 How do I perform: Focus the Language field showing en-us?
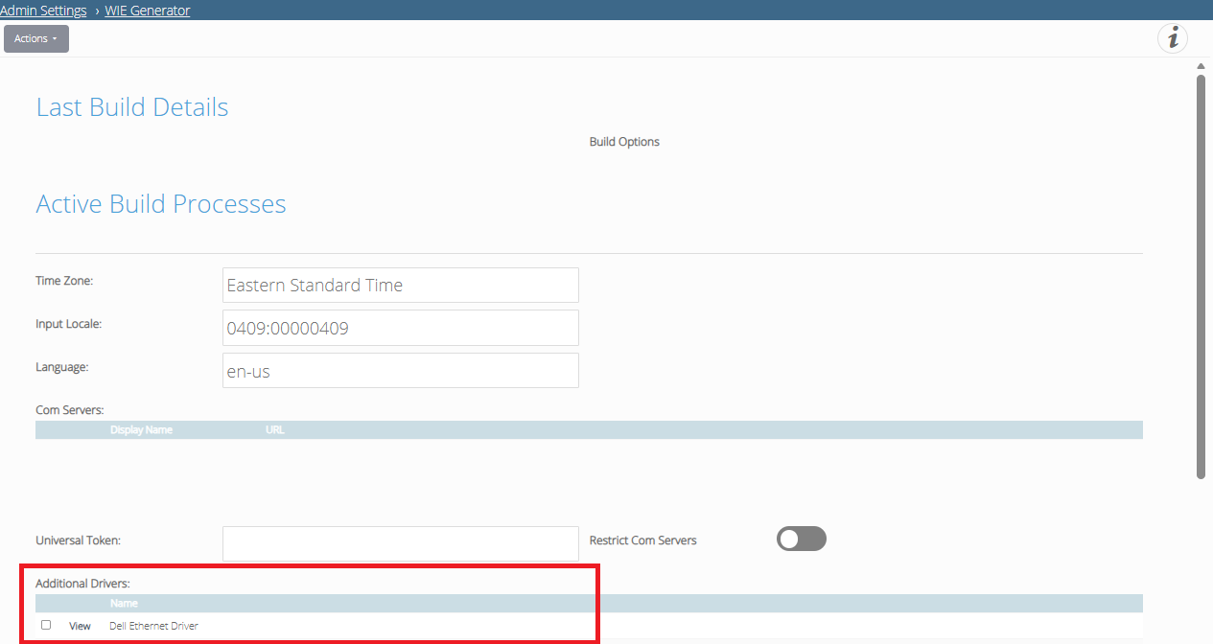click(401, 371)
